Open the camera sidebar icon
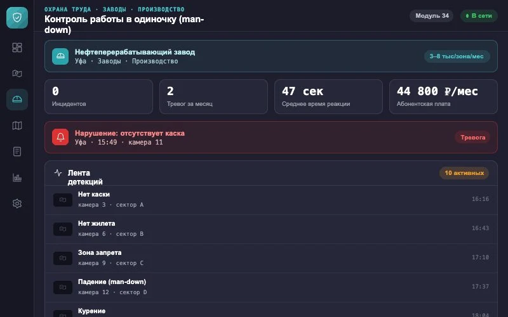Screen dimensions: 508x317 [x=17, y=74]
